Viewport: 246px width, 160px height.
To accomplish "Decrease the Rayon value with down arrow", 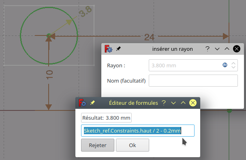I will [233, 67].
